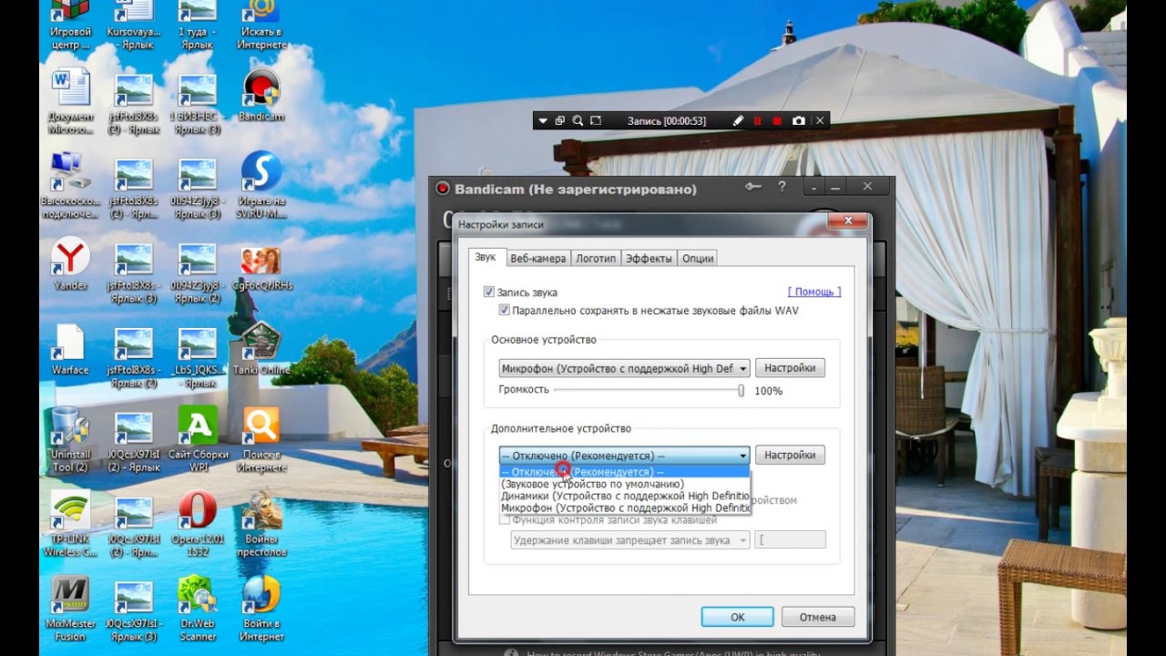Switch to the Опции tab
Screen dimensions: 1166x656
(x=698, y=259)
